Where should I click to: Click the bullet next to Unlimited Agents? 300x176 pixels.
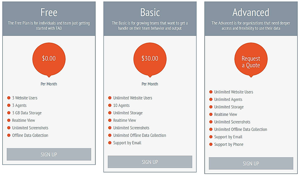pos(211,99)
